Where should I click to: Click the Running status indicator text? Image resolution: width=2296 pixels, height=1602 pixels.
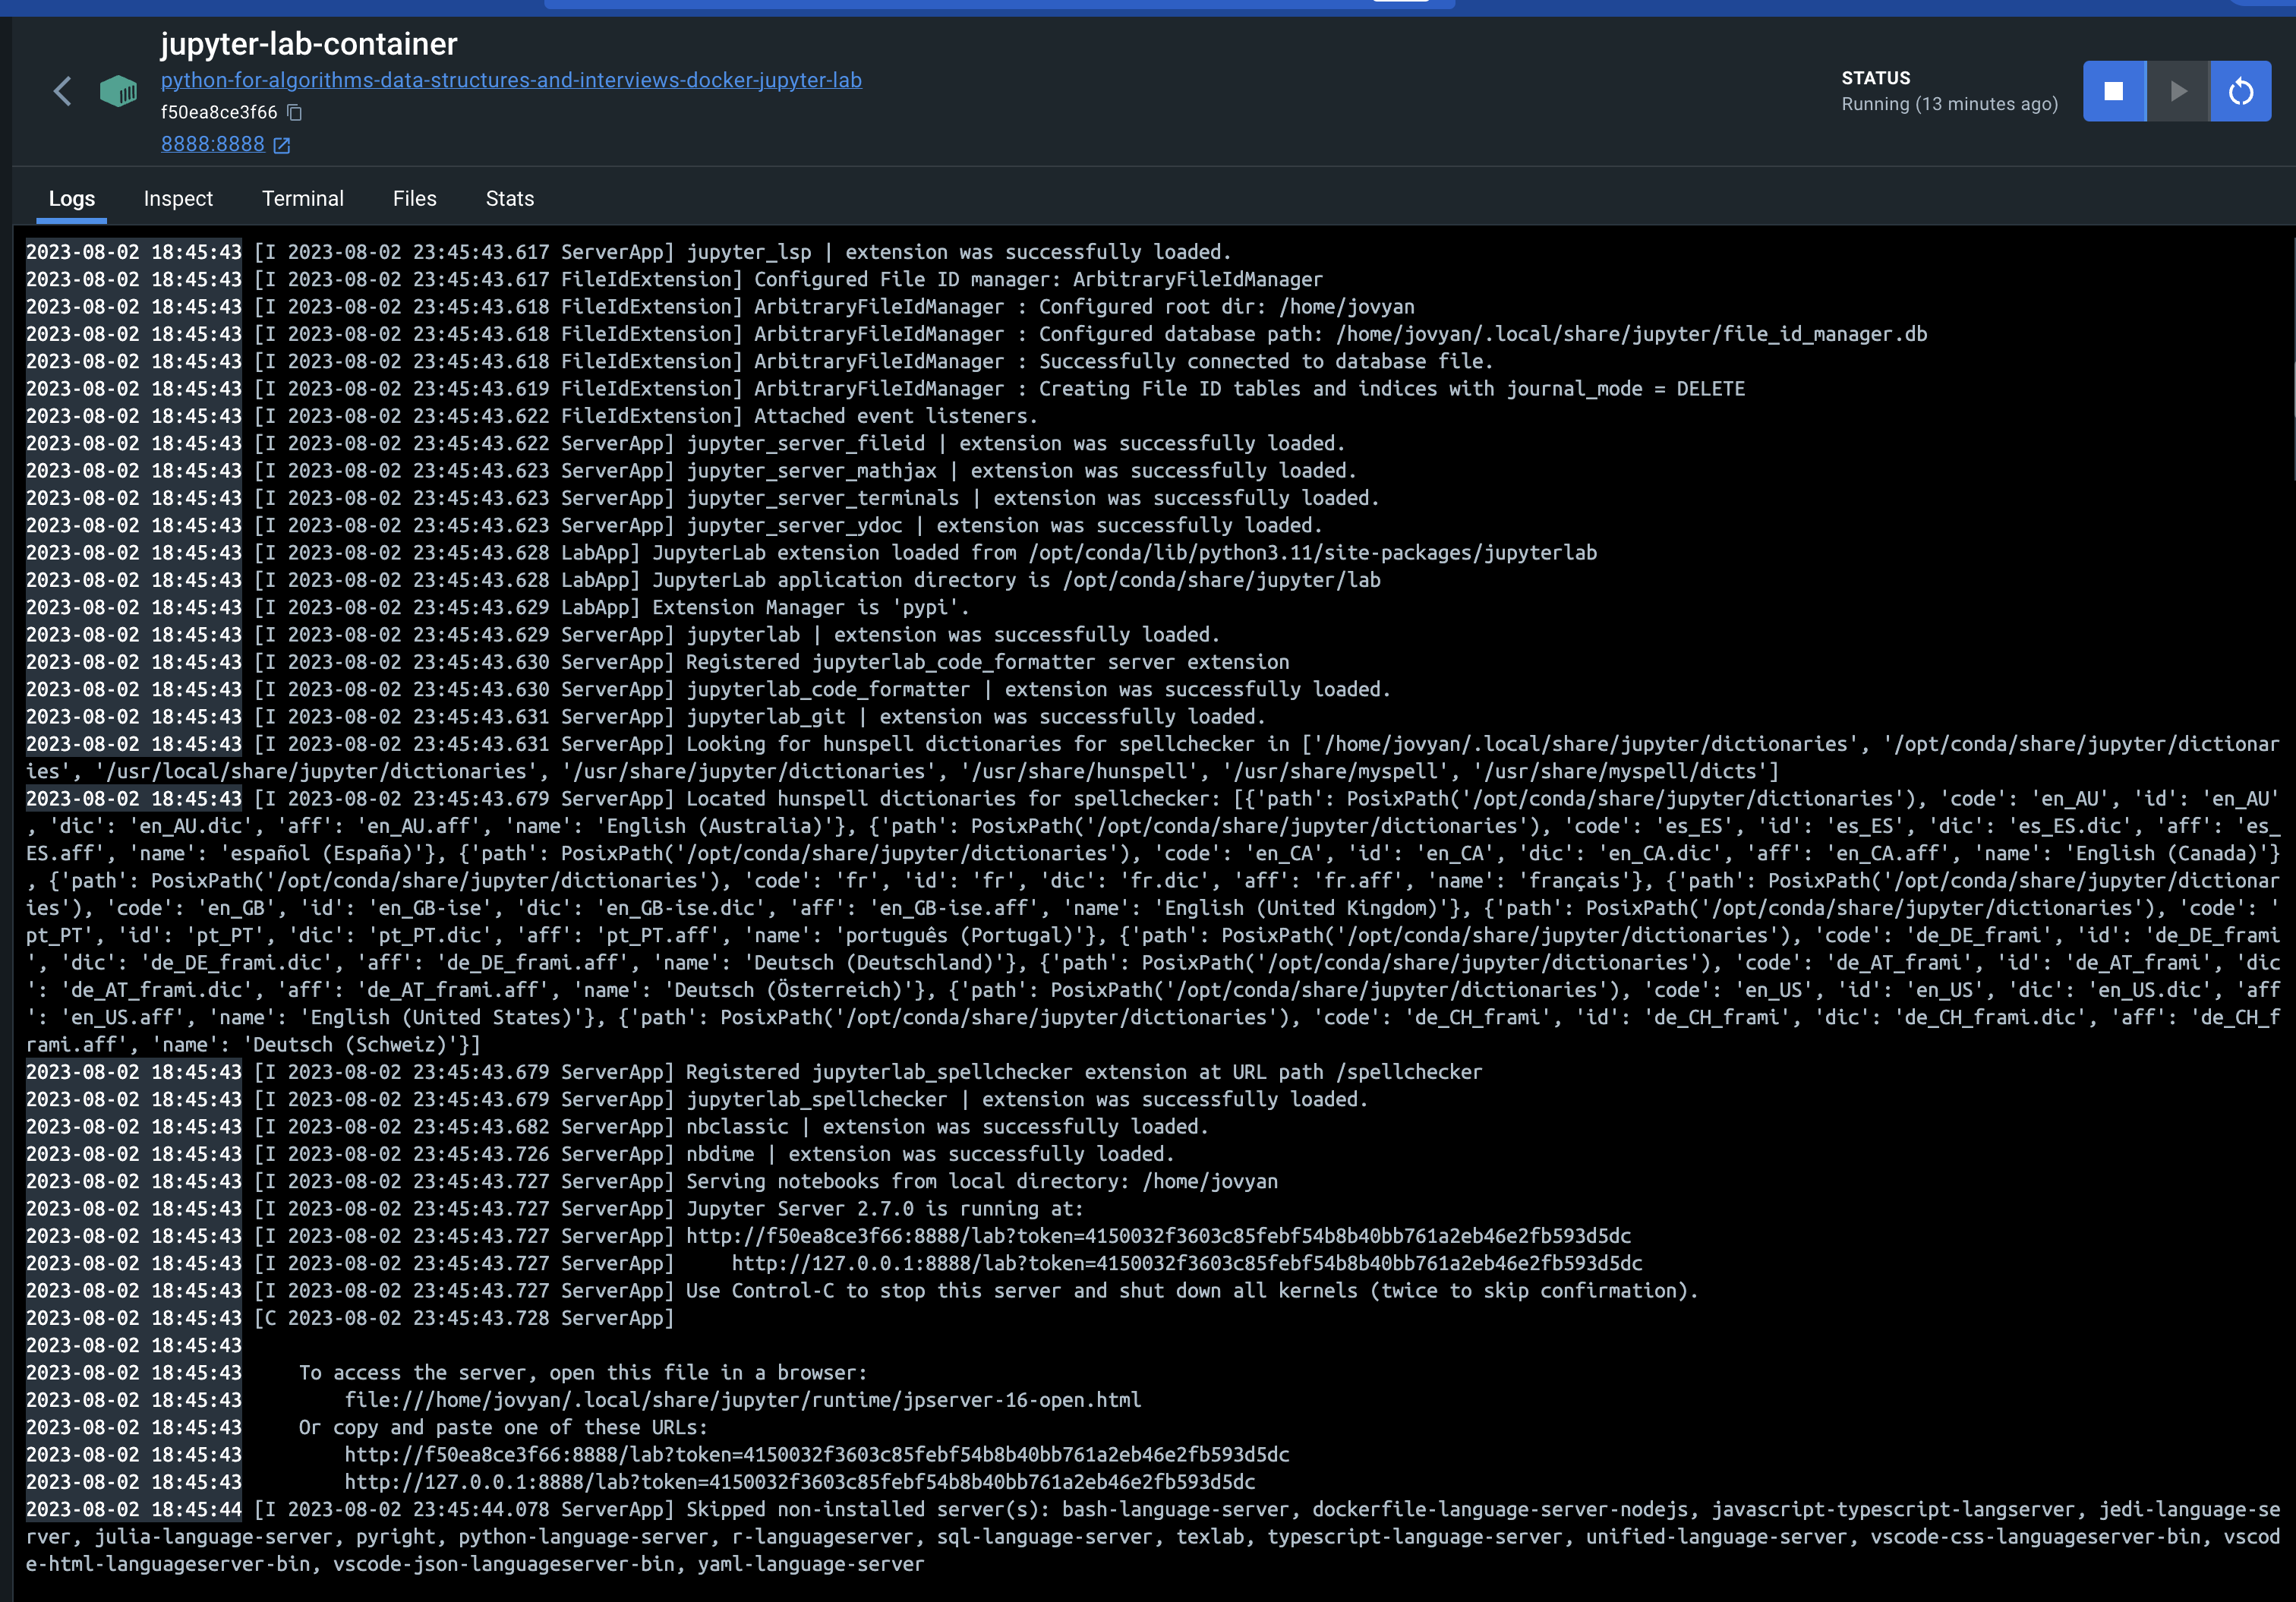click(1950, 103)
